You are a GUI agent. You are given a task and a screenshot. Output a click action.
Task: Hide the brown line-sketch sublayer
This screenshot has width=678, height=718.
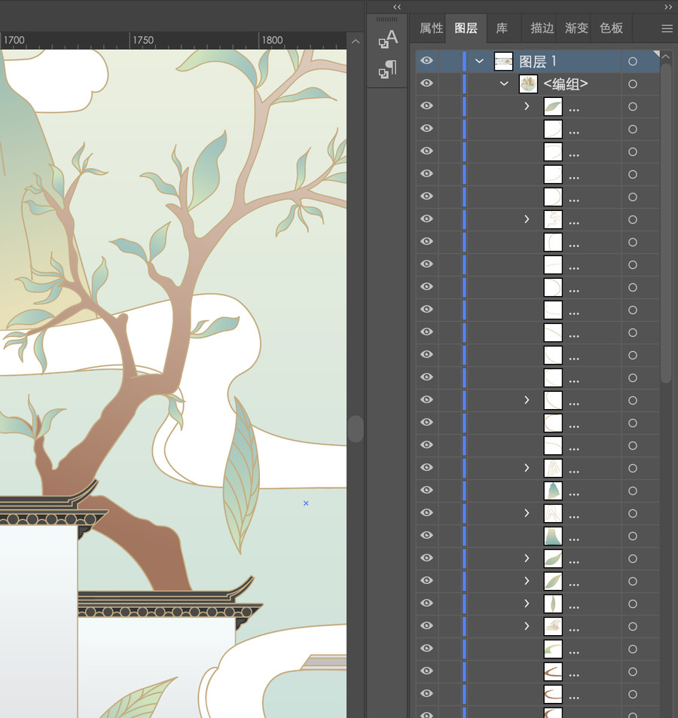click(x=426, y=625)
